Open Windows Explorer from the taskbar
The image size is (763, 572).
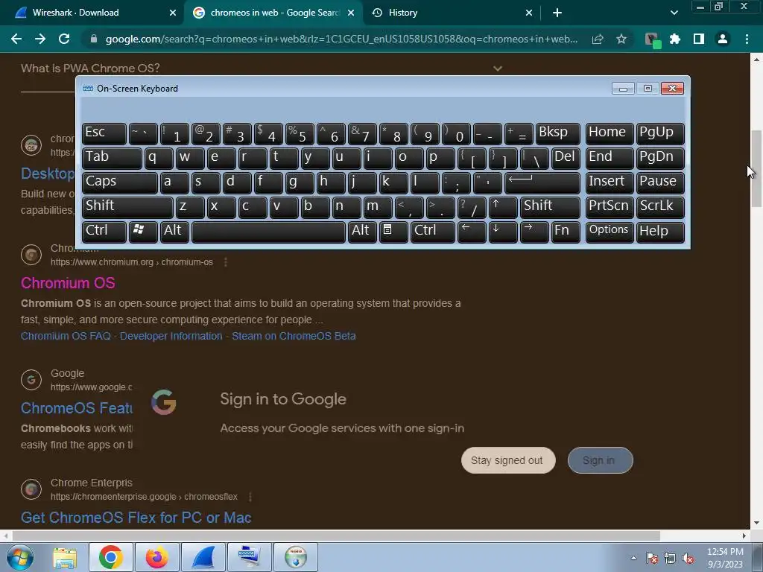pyautogui.click(x=65, y=557)
